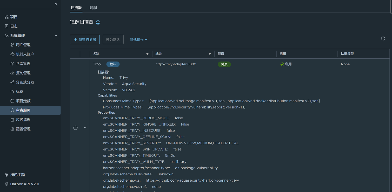Refresh the scanner list
Image resolution: width=392 pixels, height=192 pixels.
click(x=383, y=39)
